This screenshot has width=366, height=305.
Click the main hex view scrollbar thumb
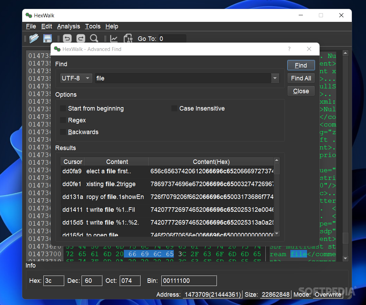[345, 238]
